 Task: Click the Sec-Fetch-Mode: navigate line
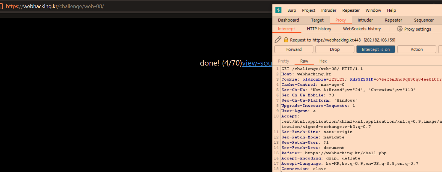(x=313, y=137)
